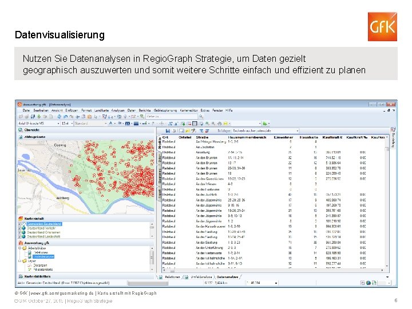Open the Arial Unicode MS font dropdown

58,123
